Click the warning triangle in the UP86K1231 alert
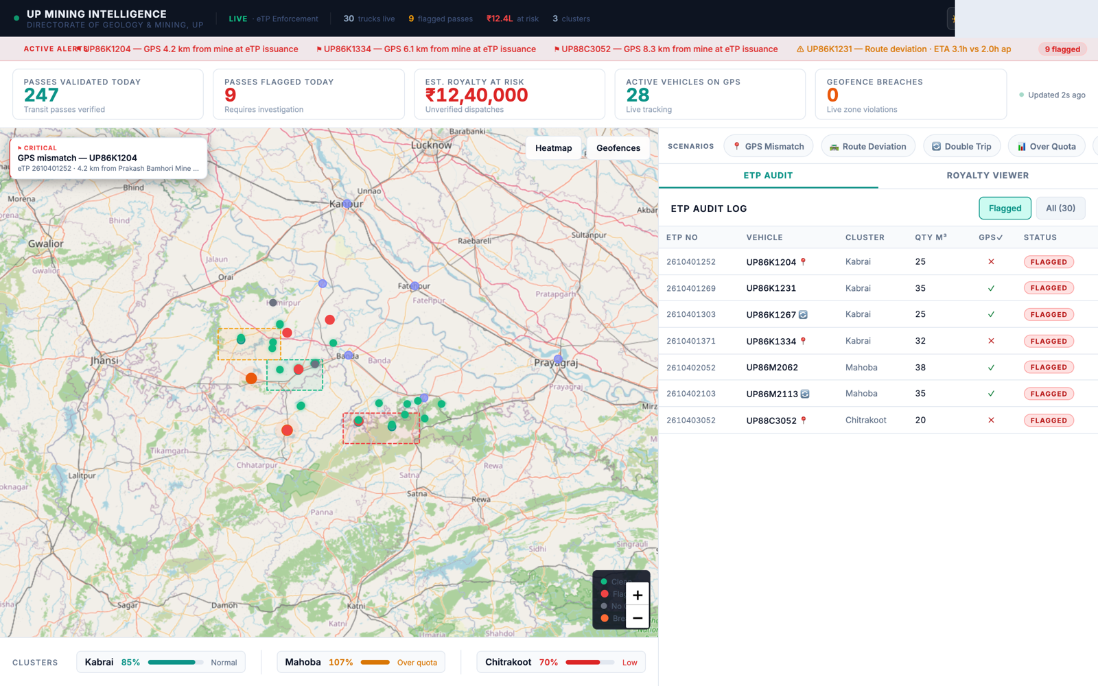The image size is (1098, 686). [x=800, y=49]
